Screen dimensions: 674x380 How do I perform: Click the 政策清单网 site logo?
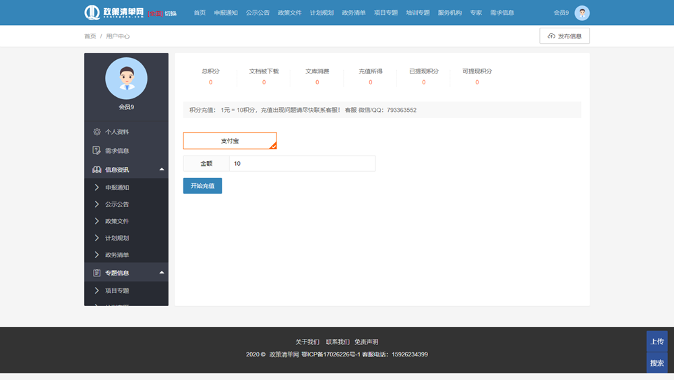coord(114,13)
